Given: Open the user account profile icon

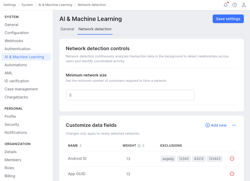Looking at the screenshot, I should pyautogui.click(x=244, y=5).
